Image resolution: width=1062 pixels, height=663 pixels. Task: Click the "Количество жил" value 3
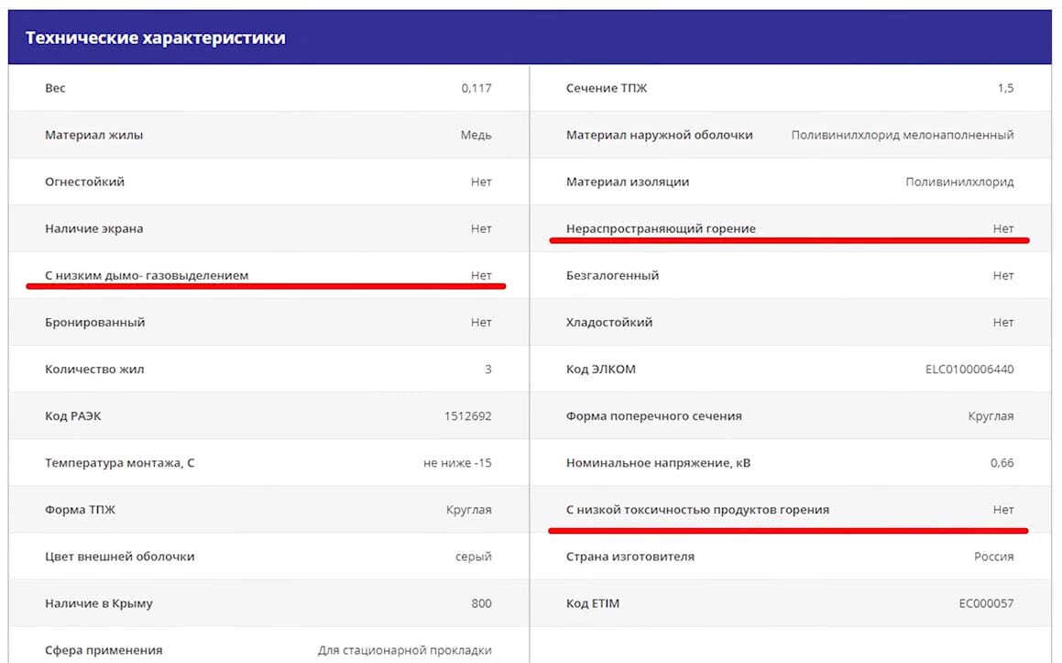(x=487, y=369)
